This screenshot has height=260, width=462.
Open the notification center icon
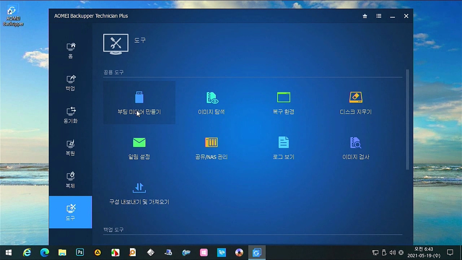(450, 252)
